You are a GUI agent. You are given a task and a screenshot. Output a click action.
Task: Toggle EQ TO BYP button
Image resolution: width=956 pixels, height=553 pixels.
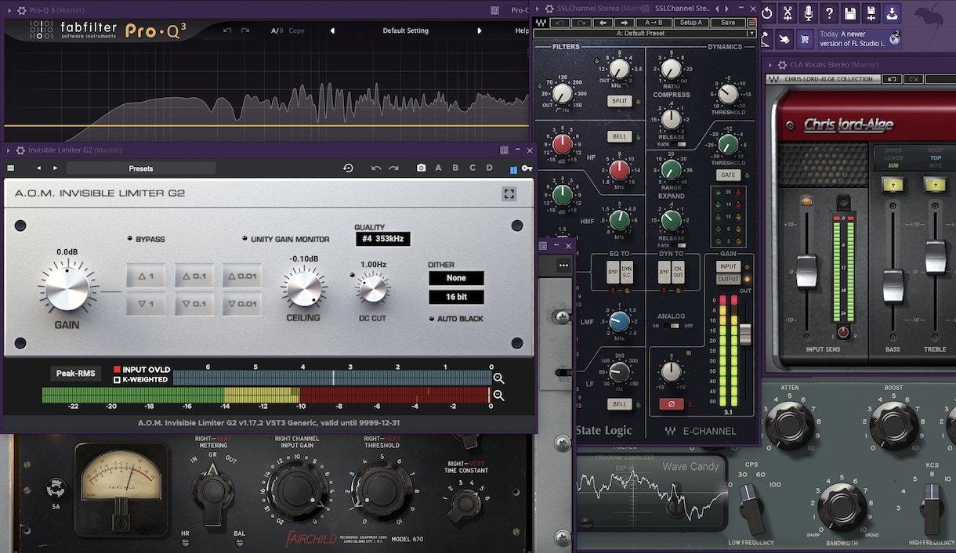[x=613, y=272]
